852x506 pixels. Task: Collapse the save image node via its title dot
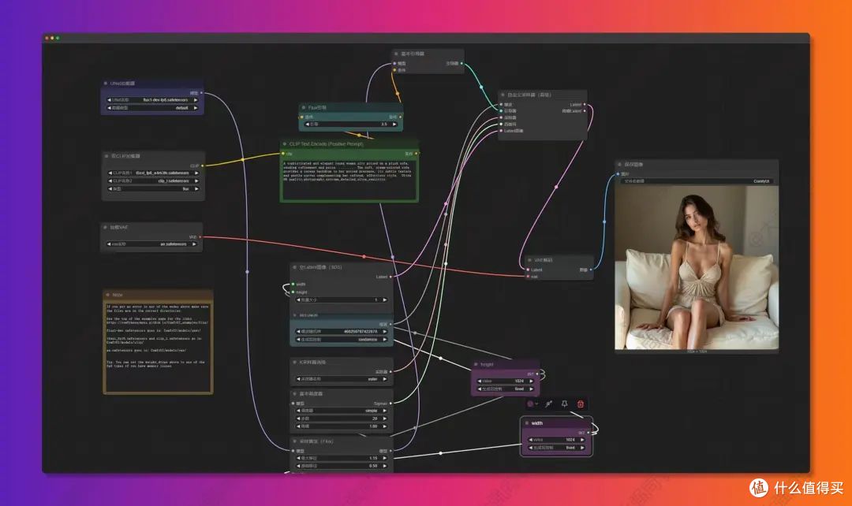click(x=619, y=164)
